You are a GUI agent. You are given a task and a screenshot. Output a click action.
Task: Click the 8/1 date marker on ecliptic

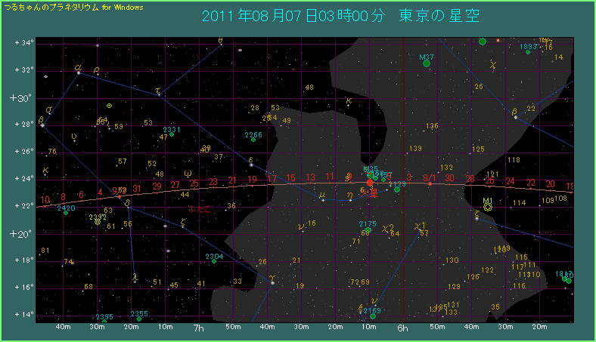tap(429, 177)
